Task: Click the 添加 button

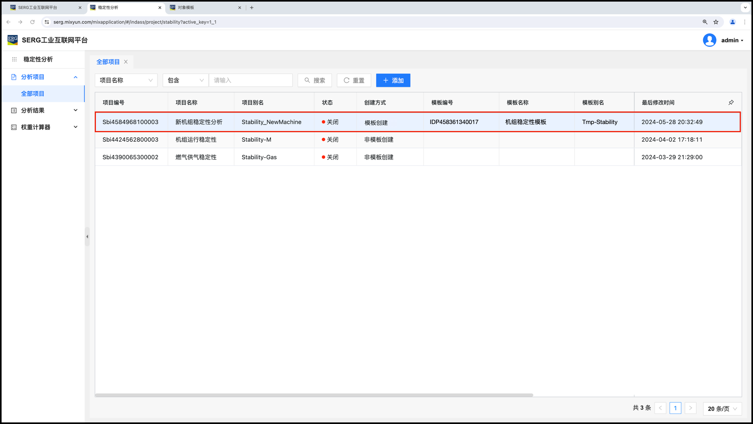Action: [x=393, y=80]
